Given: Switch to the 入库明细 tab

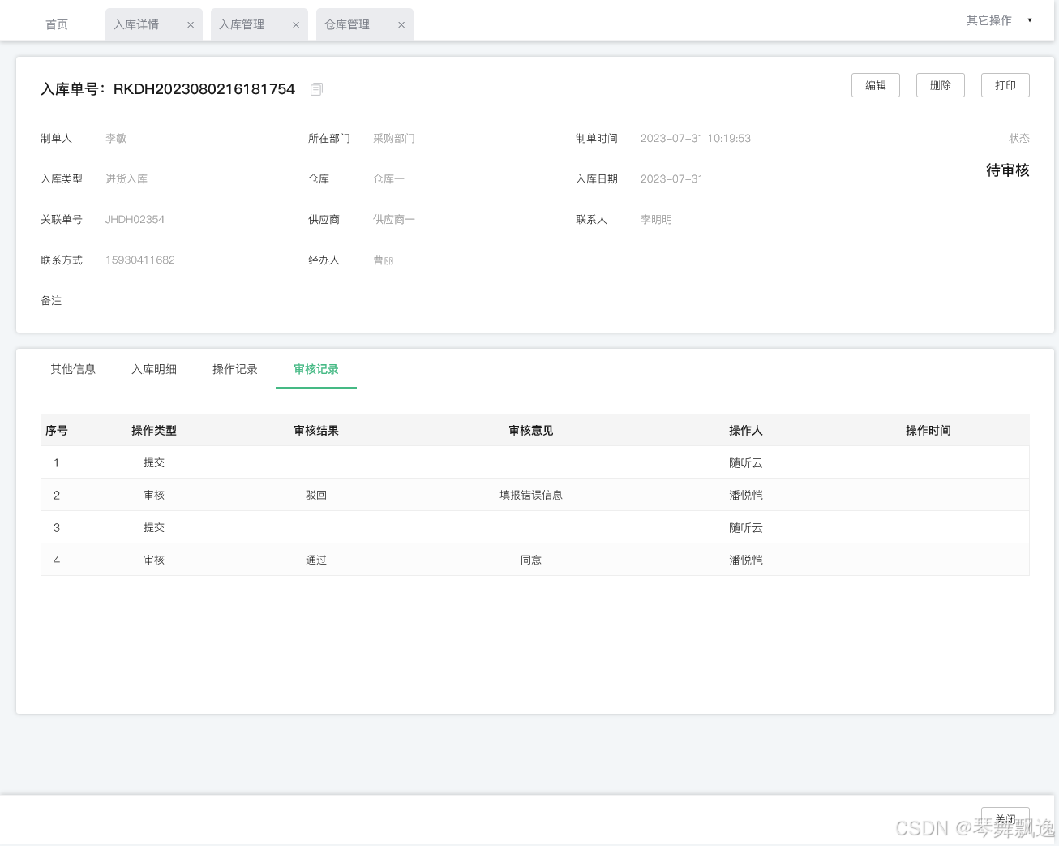Looking at the screenshot, I should pos(154,369).
